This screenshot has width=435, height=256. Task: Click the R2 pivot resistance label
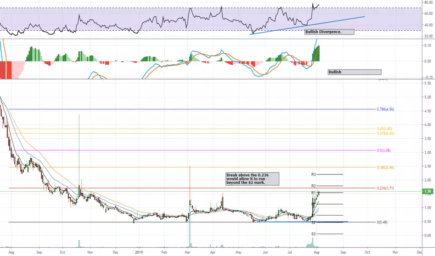click(x=314, y=186)
